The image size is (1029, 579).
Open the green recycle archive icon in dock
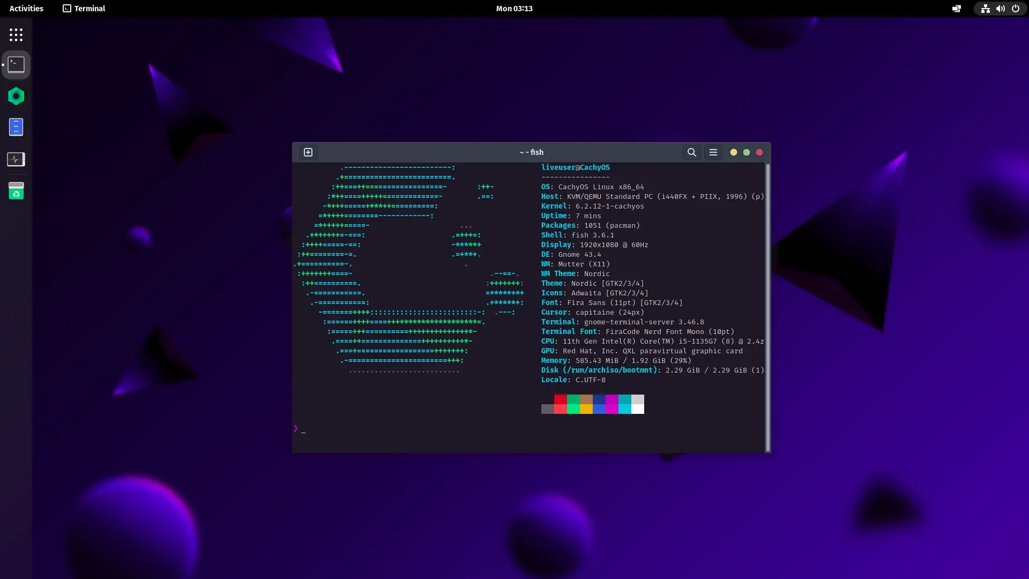(x=16, y=190)
